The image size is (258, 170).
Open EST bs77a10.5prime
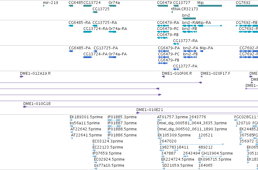[x=109, y=165]
